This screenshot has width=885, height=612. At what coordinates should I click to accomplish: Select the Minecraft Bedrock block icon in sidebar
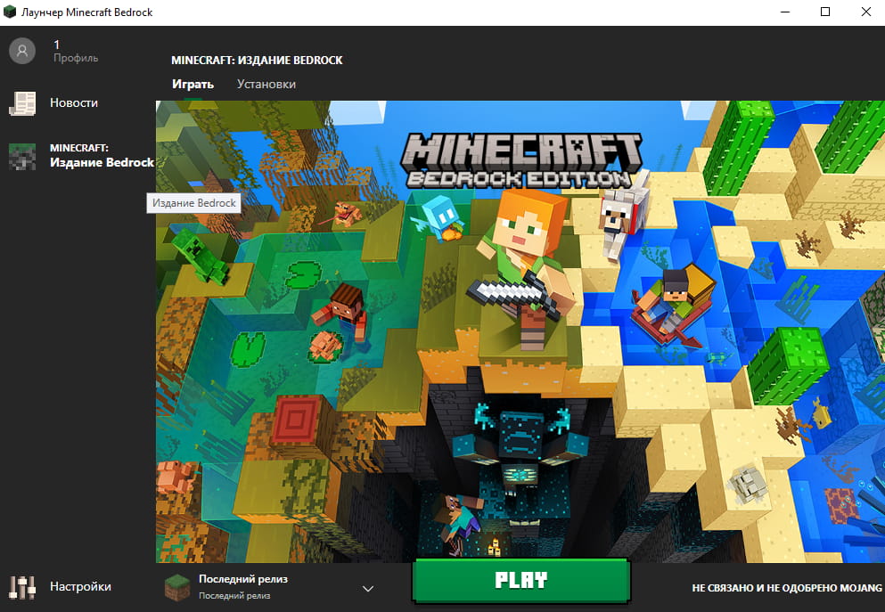22,156
